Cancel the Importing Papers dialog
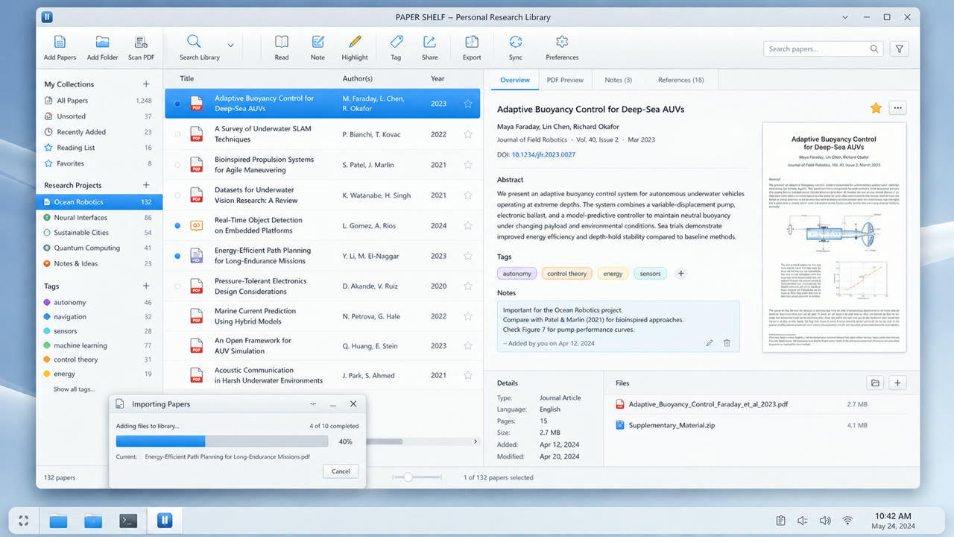This screenshot has height=537, width=954. (x=341, y=471)
